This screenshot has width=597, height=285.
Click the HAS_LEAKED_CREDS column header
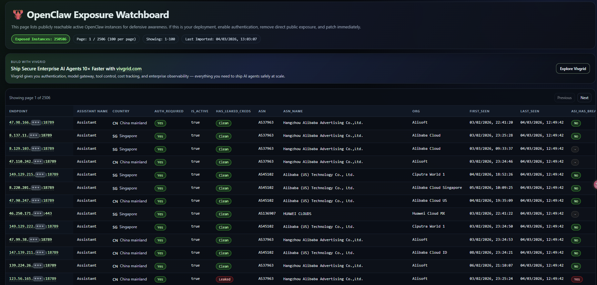click(x=233, y=111)
